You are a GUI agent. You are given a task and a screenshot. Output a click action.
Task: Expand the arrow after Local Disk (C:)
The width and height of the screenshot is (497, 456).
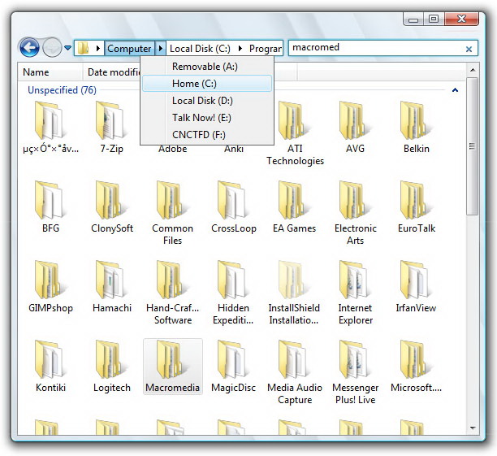point(240,49)
